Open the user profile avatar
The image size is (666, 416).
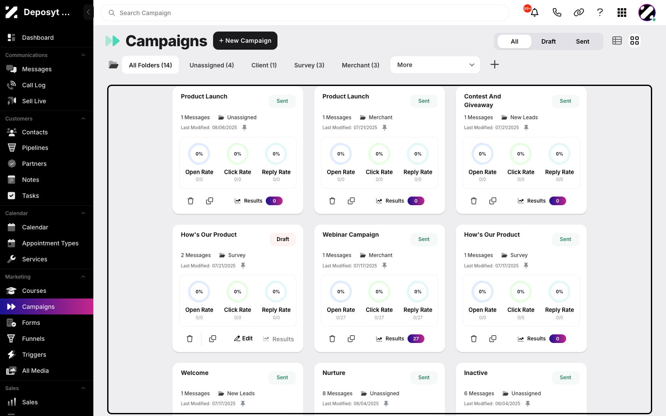coord(647,13)
